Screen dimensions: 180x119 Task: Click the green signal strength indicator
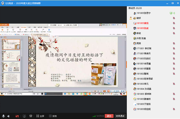[x=94, y=116]
